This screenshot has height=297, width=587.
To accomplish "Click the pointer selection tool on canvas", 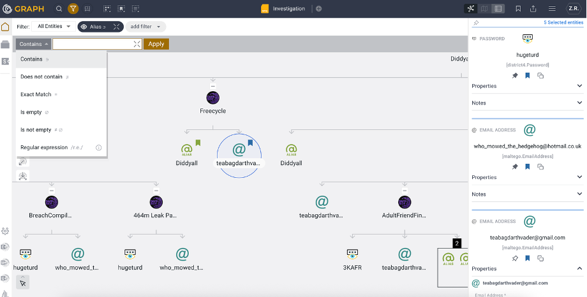I will pos(22,282).
